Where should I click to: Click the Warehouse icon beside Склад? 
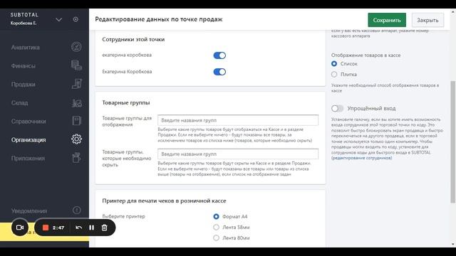[76, 102]
